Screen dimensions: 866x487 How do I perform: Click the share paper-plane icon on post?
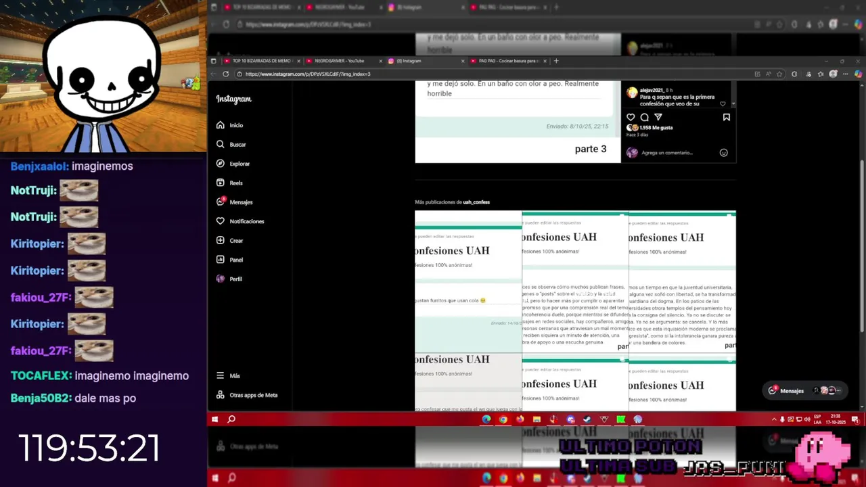(x=658, y=117)
